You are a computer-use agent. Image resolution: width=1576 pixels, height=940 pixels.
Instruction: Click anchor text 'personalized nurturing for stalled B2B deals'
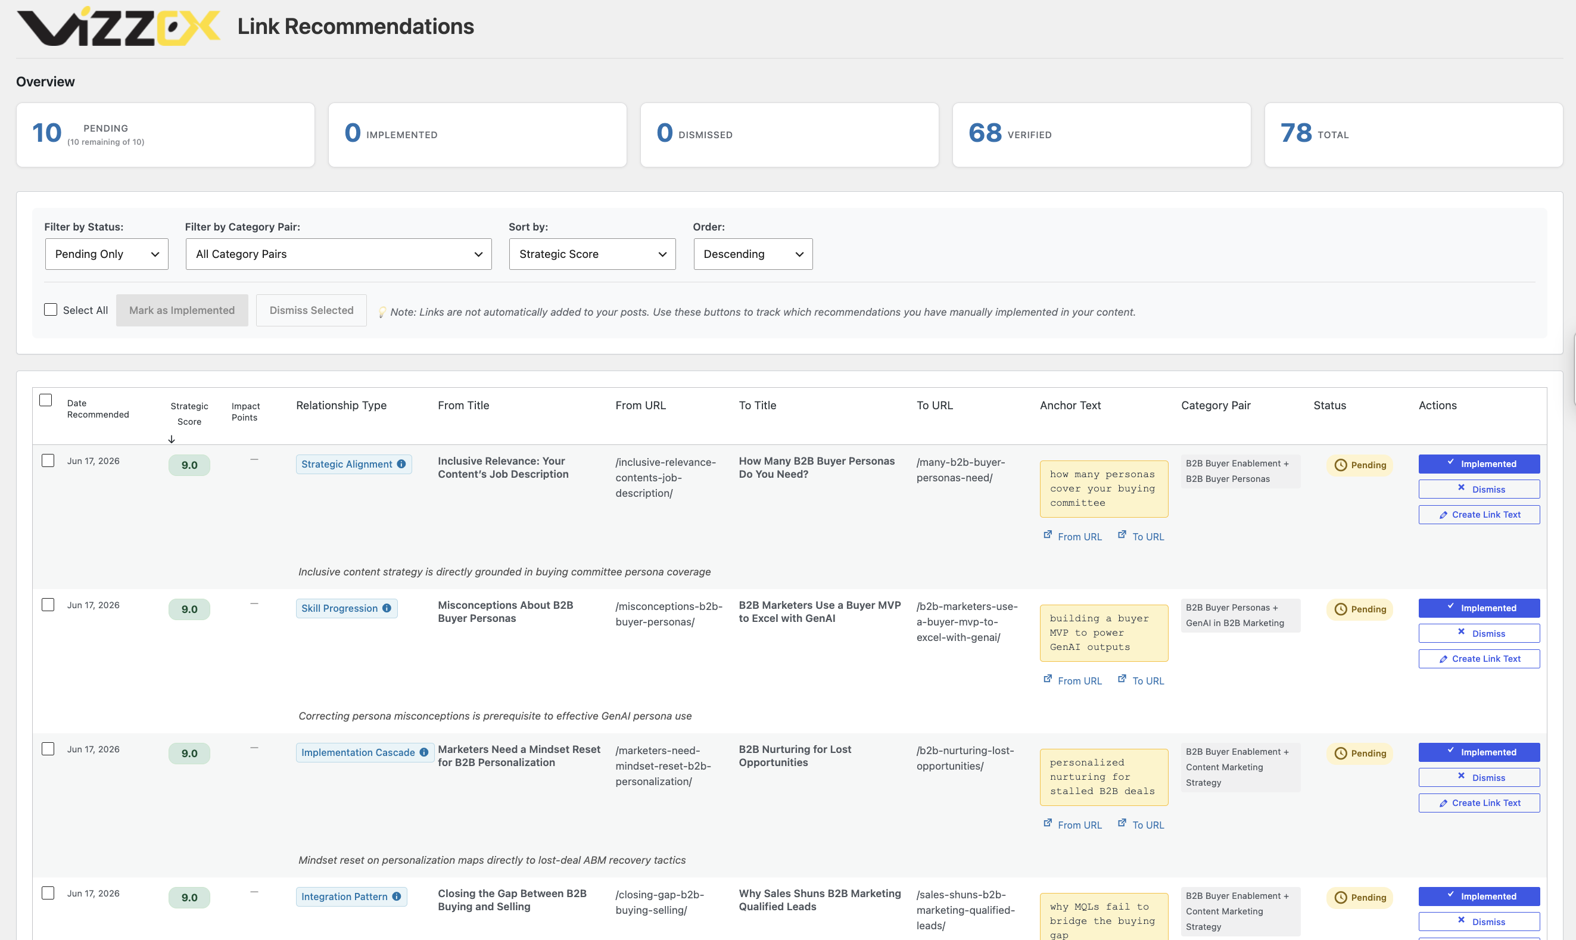(x=1104, y=777)
